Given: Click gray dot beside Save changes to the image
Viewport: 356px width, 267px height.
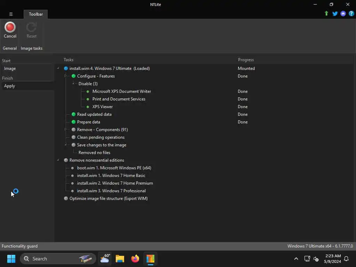Looking at the screenshot, I should [x=73, y=145].
